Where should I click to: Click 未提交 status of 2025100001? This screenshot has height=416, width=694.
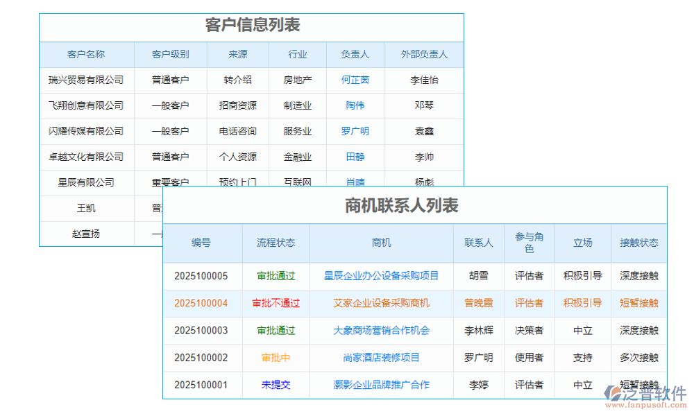click(x=276, y=385)
